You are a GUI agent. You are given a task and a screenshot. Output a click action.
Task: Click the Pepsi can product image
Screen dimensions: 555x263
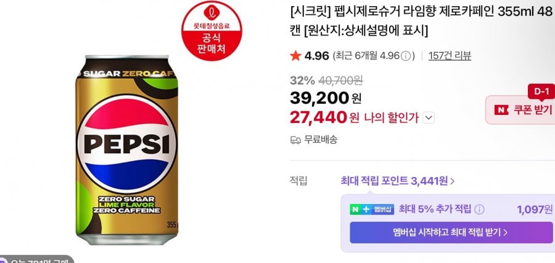click(x=128, y=149)
